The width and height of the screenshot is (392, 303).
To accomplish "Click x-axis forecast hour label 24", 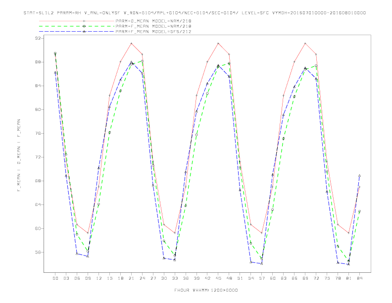I will (x=142, y=278).
